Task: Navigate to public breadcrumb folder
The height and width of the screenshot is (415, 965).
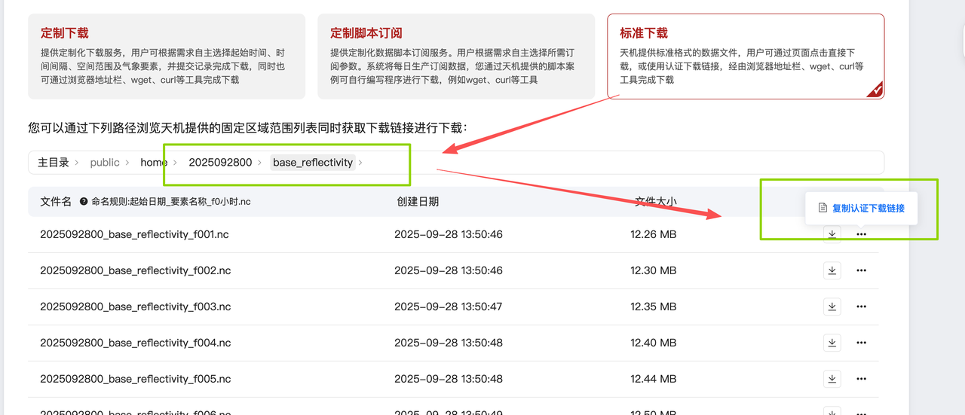Action: coord(105,163)
